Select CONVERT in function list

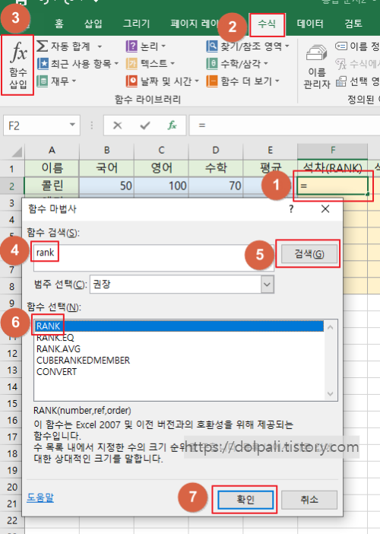pos(179,371)
